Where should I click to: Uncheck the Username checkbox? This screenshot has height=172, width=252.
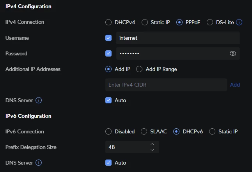(108, 38)
